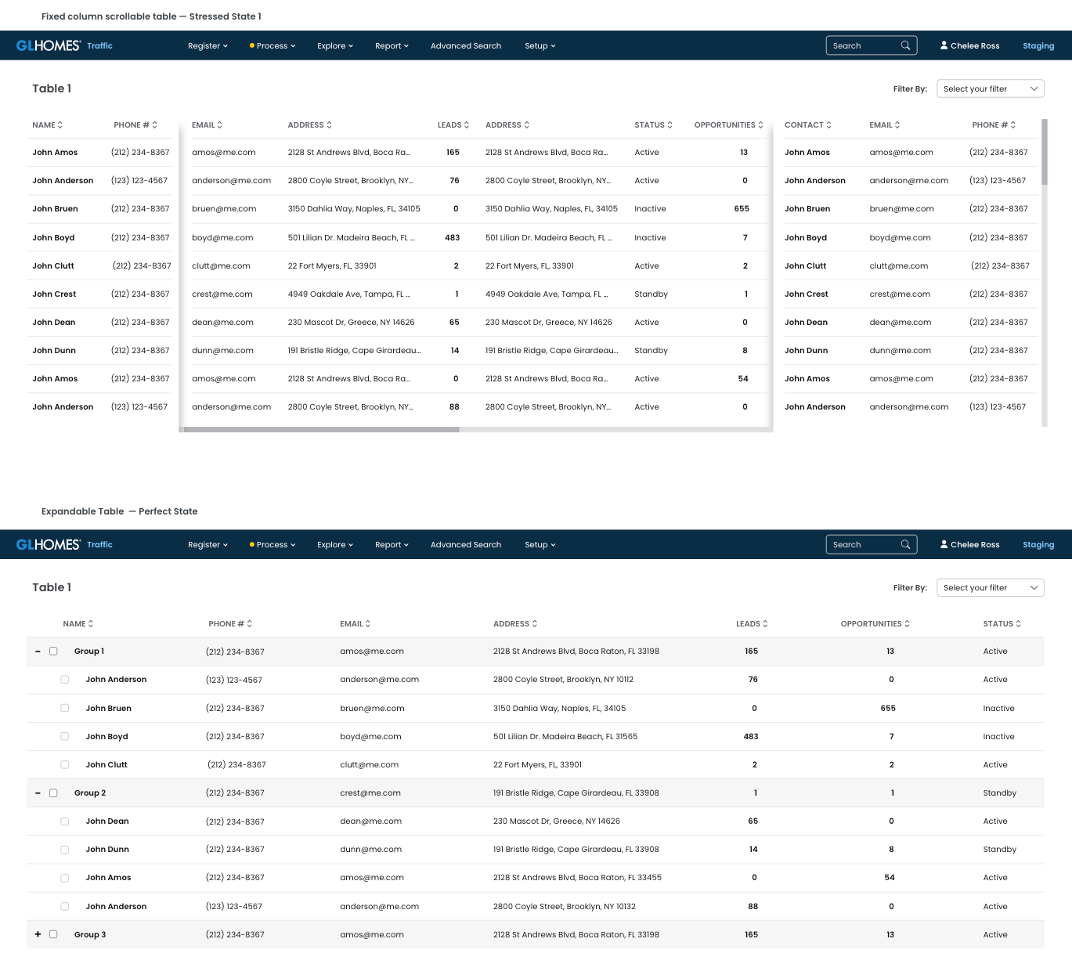The width and height of the screenshot is (1072, 964).
Task: Expand Group 3 with the plus icon
Action: [38, 934]
